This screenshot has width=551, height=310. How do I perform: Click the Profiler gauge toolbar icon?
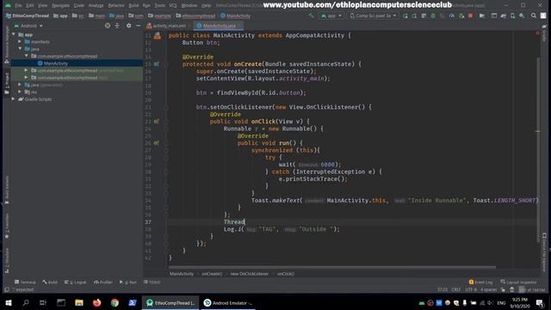point(451,15)
